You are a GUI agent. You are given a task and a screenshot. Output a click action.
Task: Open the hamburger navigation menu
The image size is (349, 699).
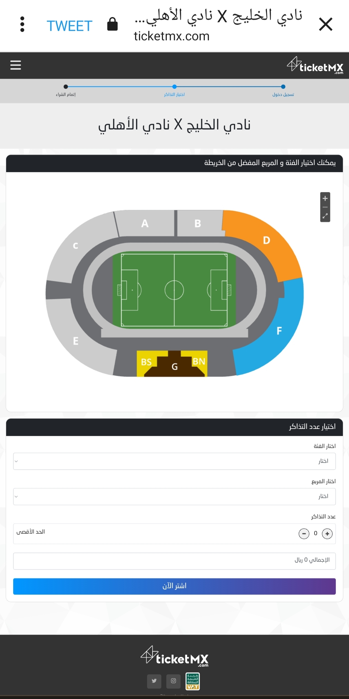(x=16, y=65)
